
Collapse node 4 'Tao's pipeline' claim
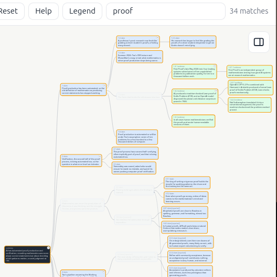tap(104, 272)
